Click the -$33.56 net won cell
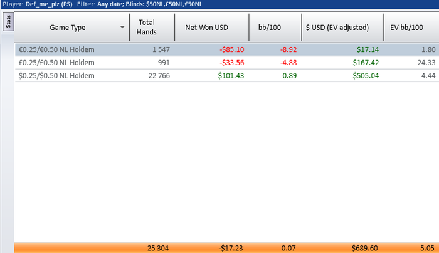This screenshot has width=439, height=253. point(232,63)
